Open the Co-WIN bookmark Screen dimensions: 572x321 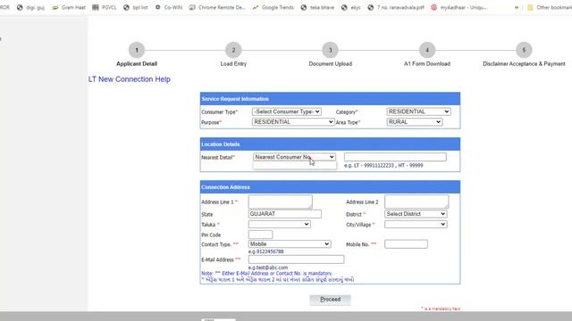tap(169, 7)
